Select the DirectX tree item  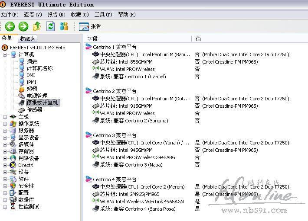26,165
